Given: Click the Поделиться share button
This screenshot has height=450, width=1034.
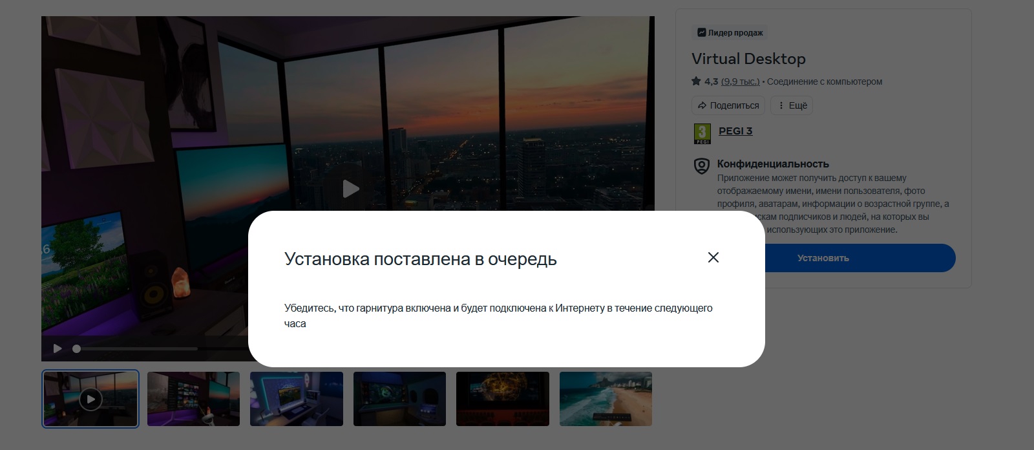Looking at the screenshot, I should [728, 105].
